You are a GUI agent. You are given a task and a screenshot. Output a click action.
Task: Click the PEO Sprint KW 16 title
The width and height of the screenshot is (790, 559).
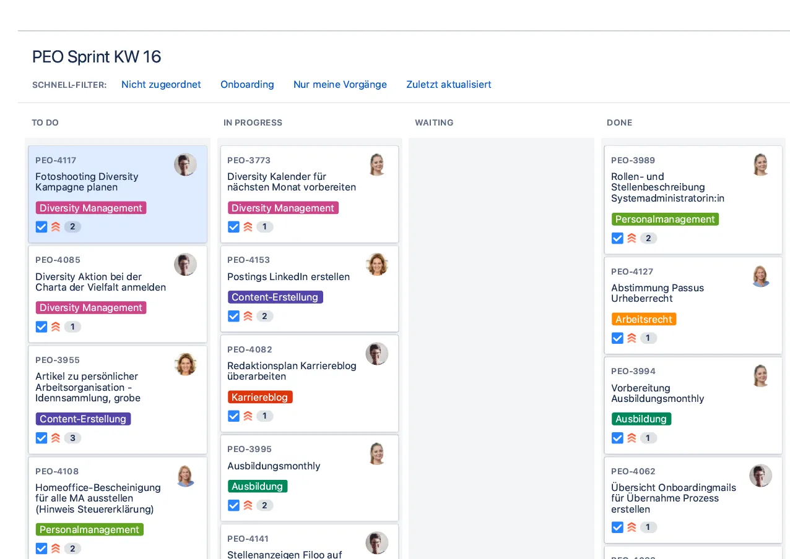(x=97, y=57)
